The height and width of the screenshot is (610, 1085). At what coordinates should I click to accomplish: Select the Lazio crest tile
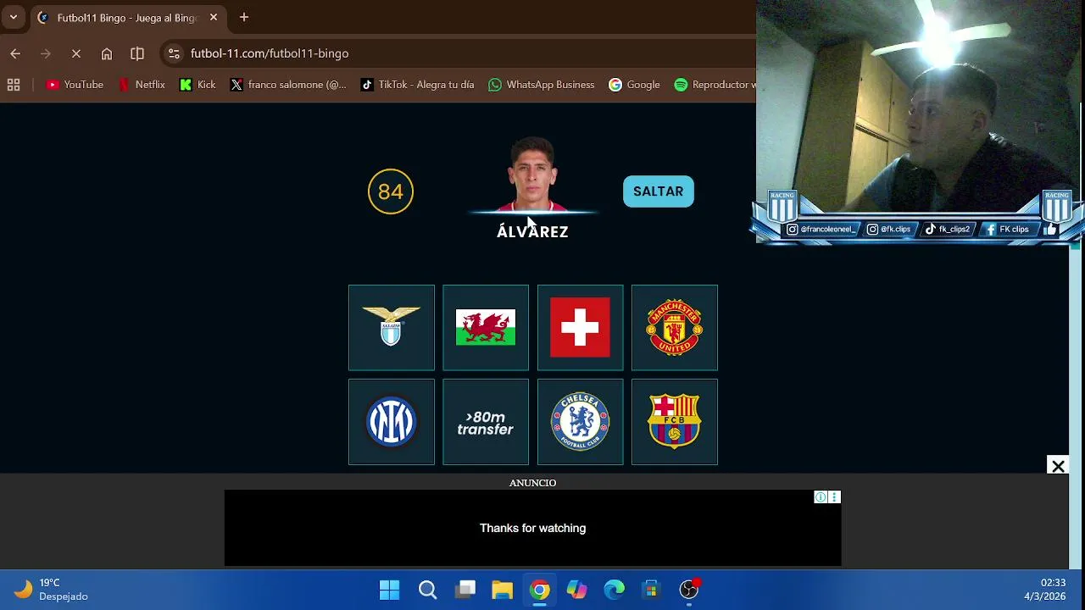(392, 328)
